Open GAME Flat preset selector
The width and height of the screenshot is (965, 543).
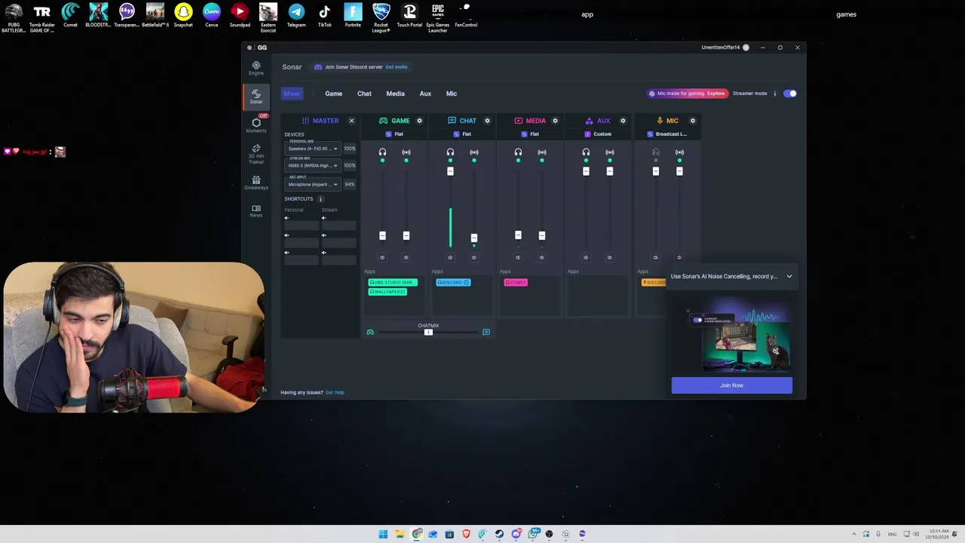(x=394, y=134)
